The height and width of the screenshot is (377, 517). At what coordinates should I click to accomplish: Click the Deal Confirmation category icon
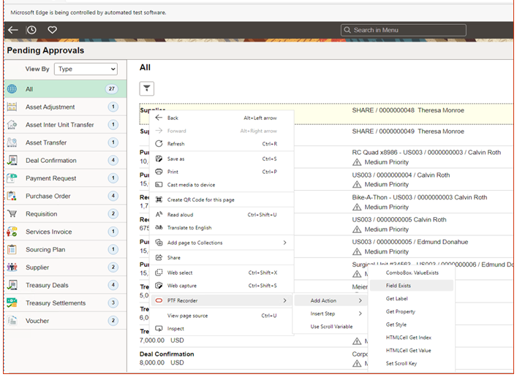click(12, 160)
